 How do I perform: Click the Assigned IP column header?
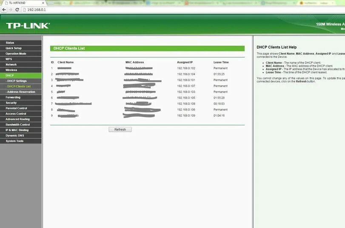[x=185, y=62]
